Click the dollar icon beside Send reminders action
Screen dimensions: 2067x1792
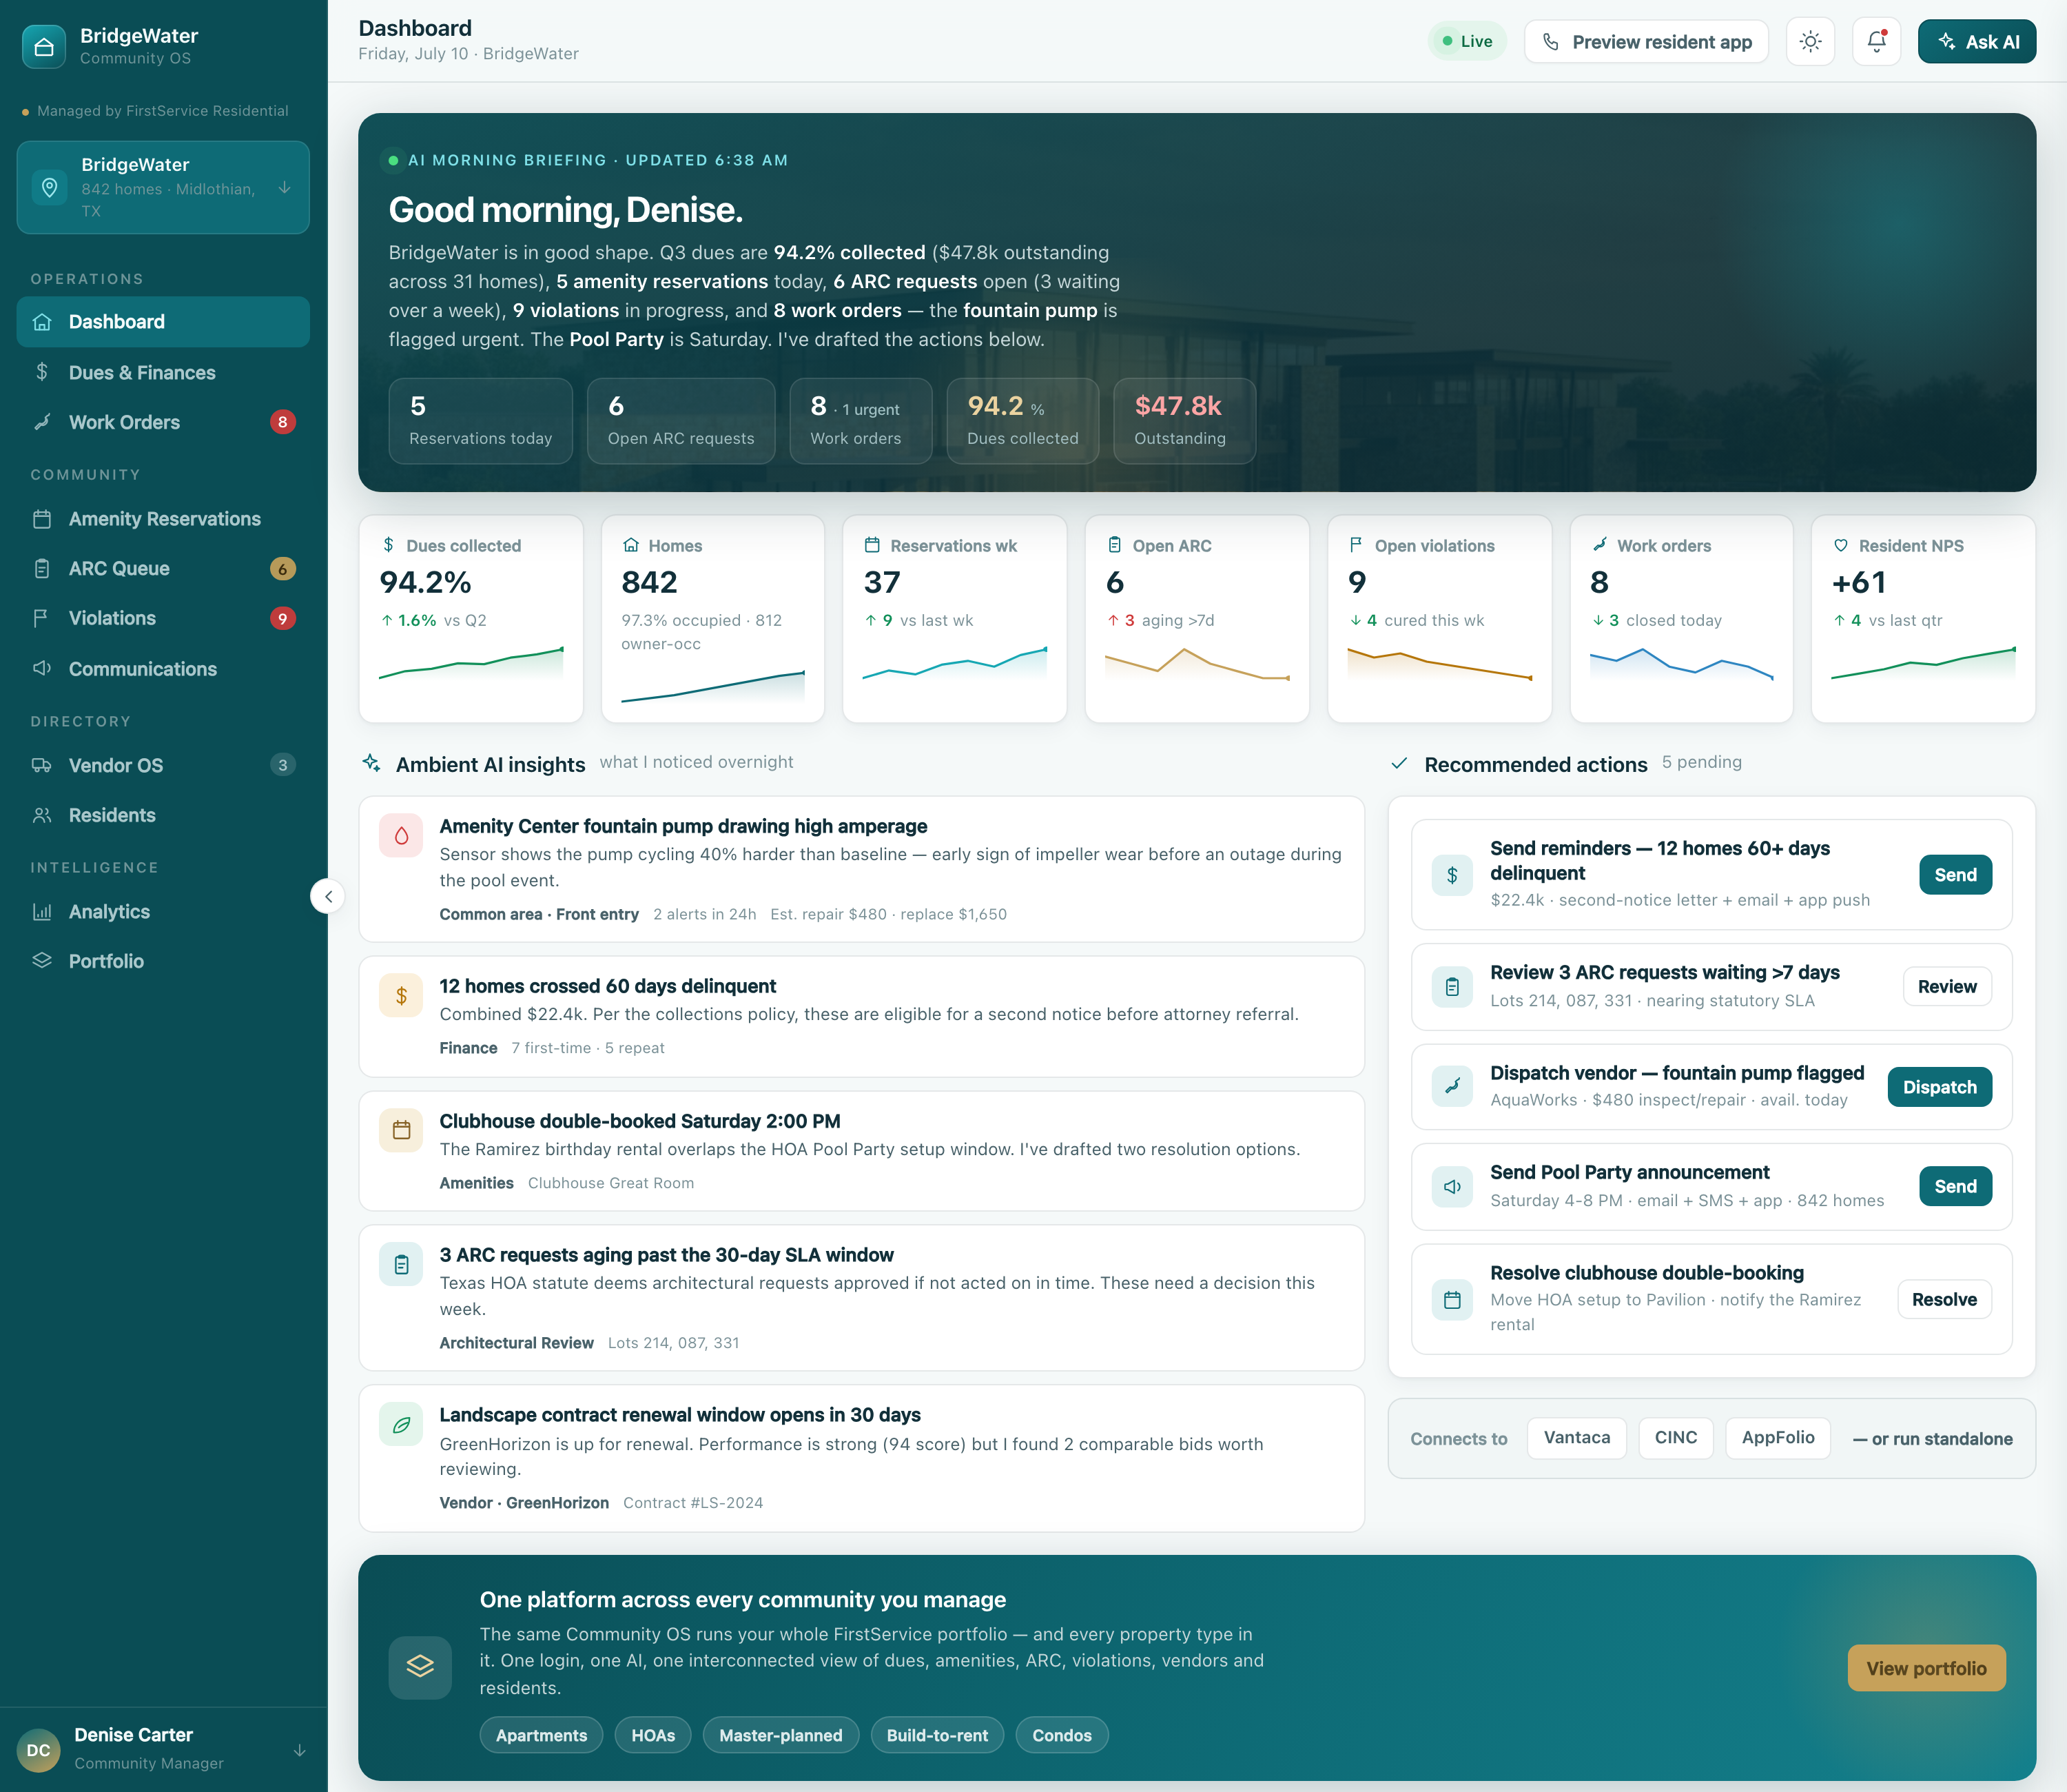coord(1452,875)
